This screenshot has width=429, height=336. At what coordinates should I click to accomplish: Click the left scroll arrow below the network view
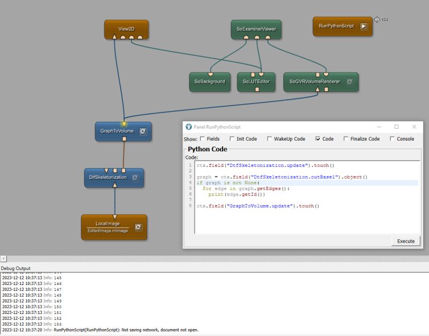tap(4, 258)
